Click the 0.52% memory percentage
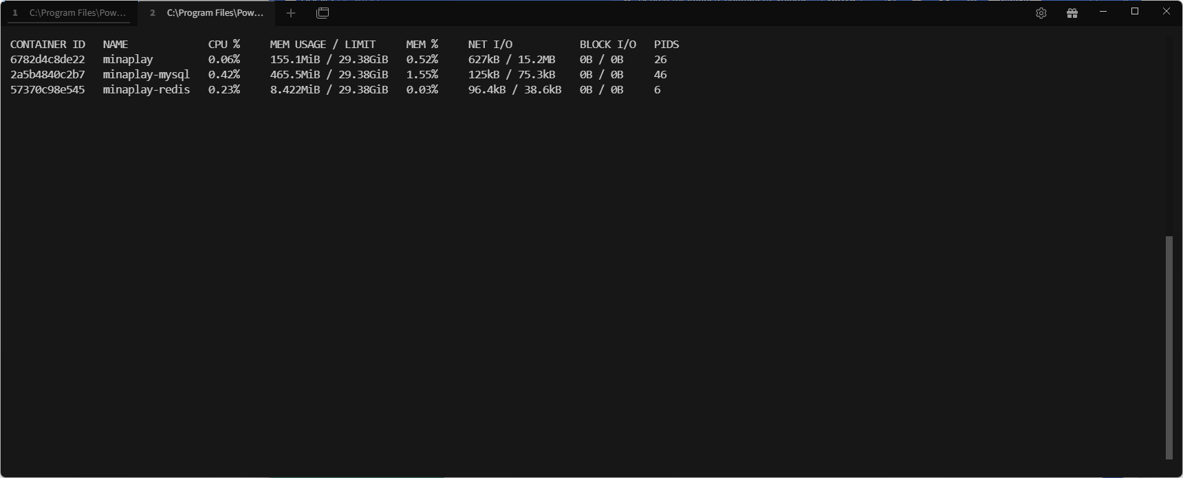 [x=422, y=60]
